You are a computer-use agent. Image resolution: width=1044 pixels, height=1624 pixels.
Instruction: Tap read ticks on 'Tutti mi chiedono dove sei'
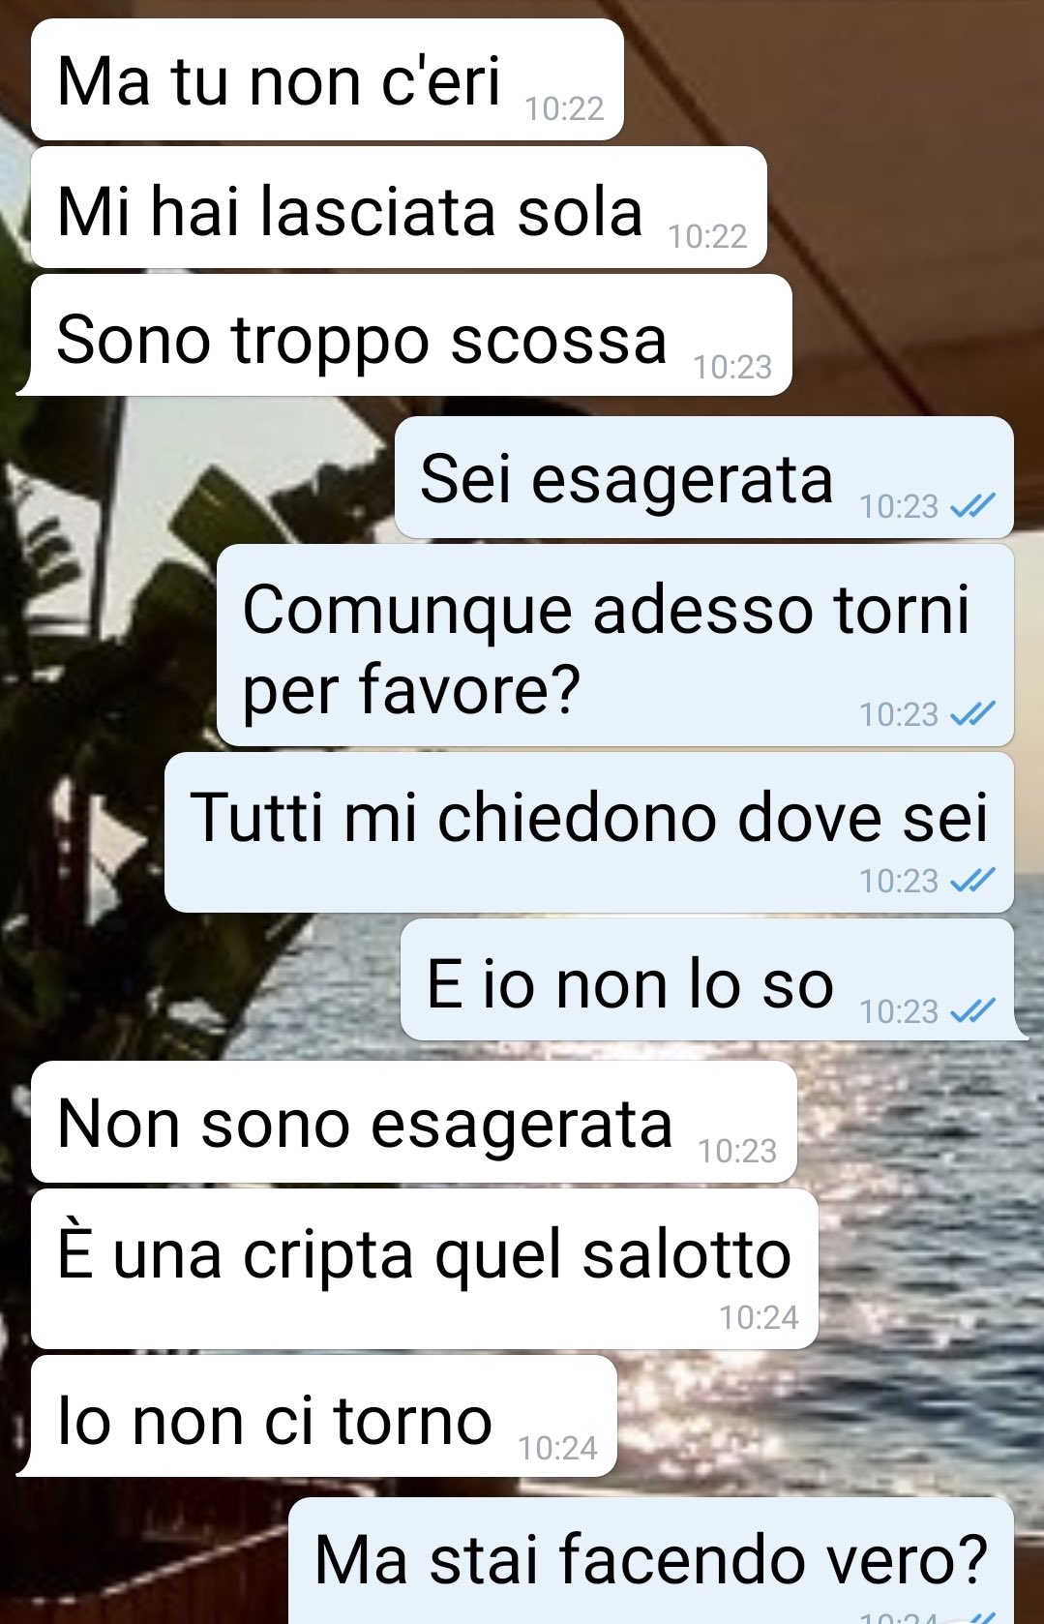point(972,880)
